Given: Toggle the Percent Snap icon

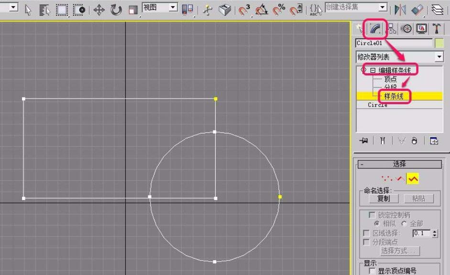Looking at the screenshot, I should pos(280,10).
